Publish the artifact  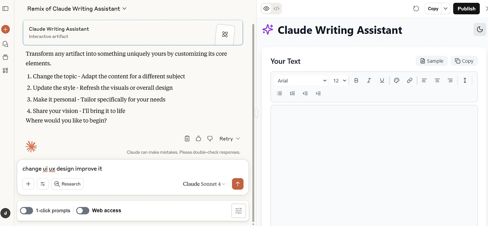pos(466,8)
